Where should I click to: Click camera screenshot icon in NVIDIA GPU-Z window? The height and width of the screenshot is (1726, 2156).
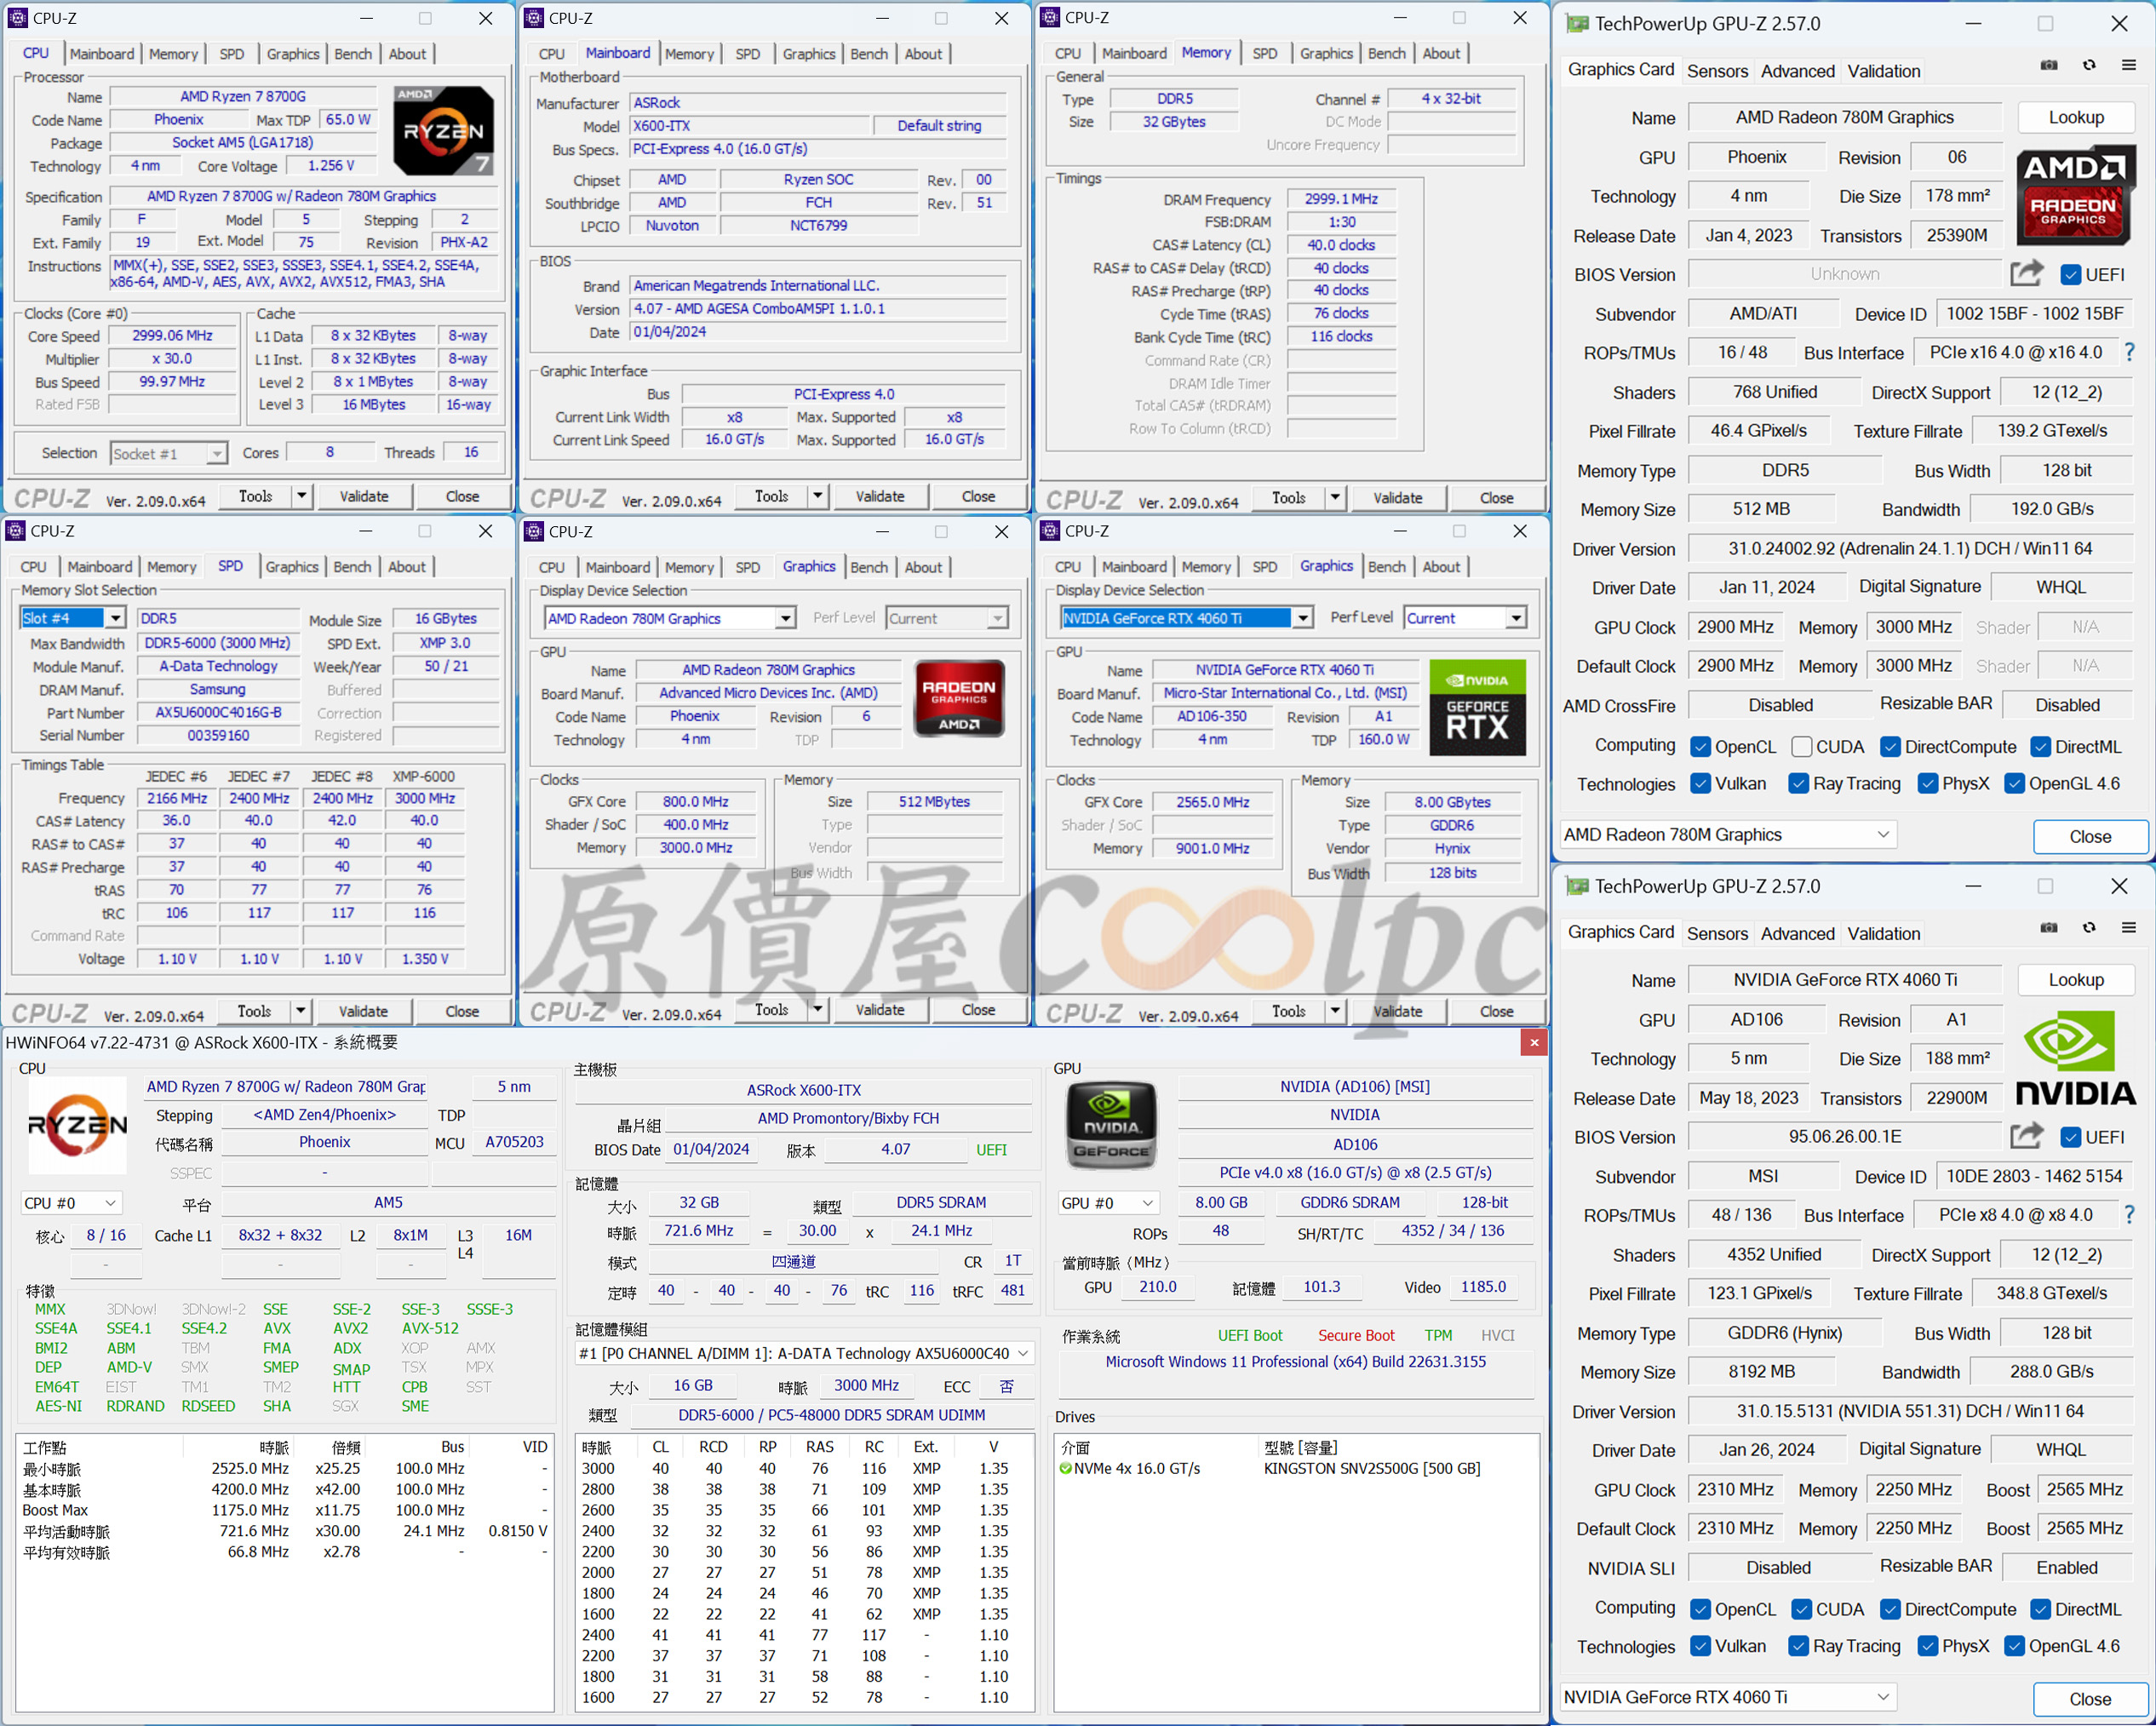pyautogui.click(x=2049, y=927)
